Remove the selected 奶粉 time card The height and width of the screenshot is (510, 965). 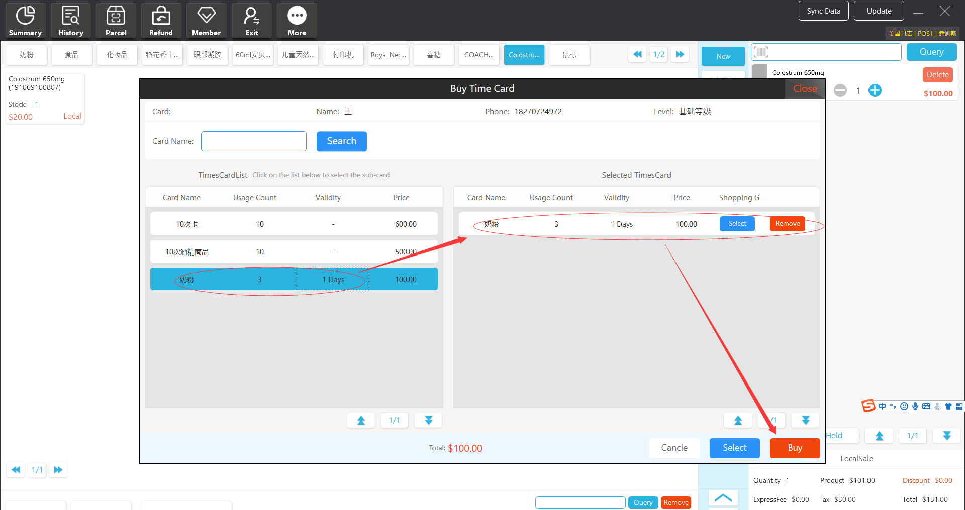tap(787, 224)
